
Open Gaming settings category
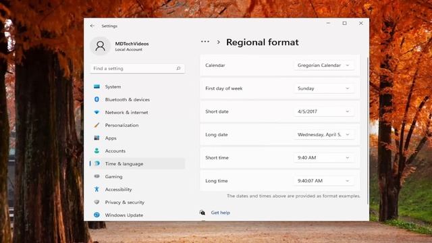tap(137, 176)
